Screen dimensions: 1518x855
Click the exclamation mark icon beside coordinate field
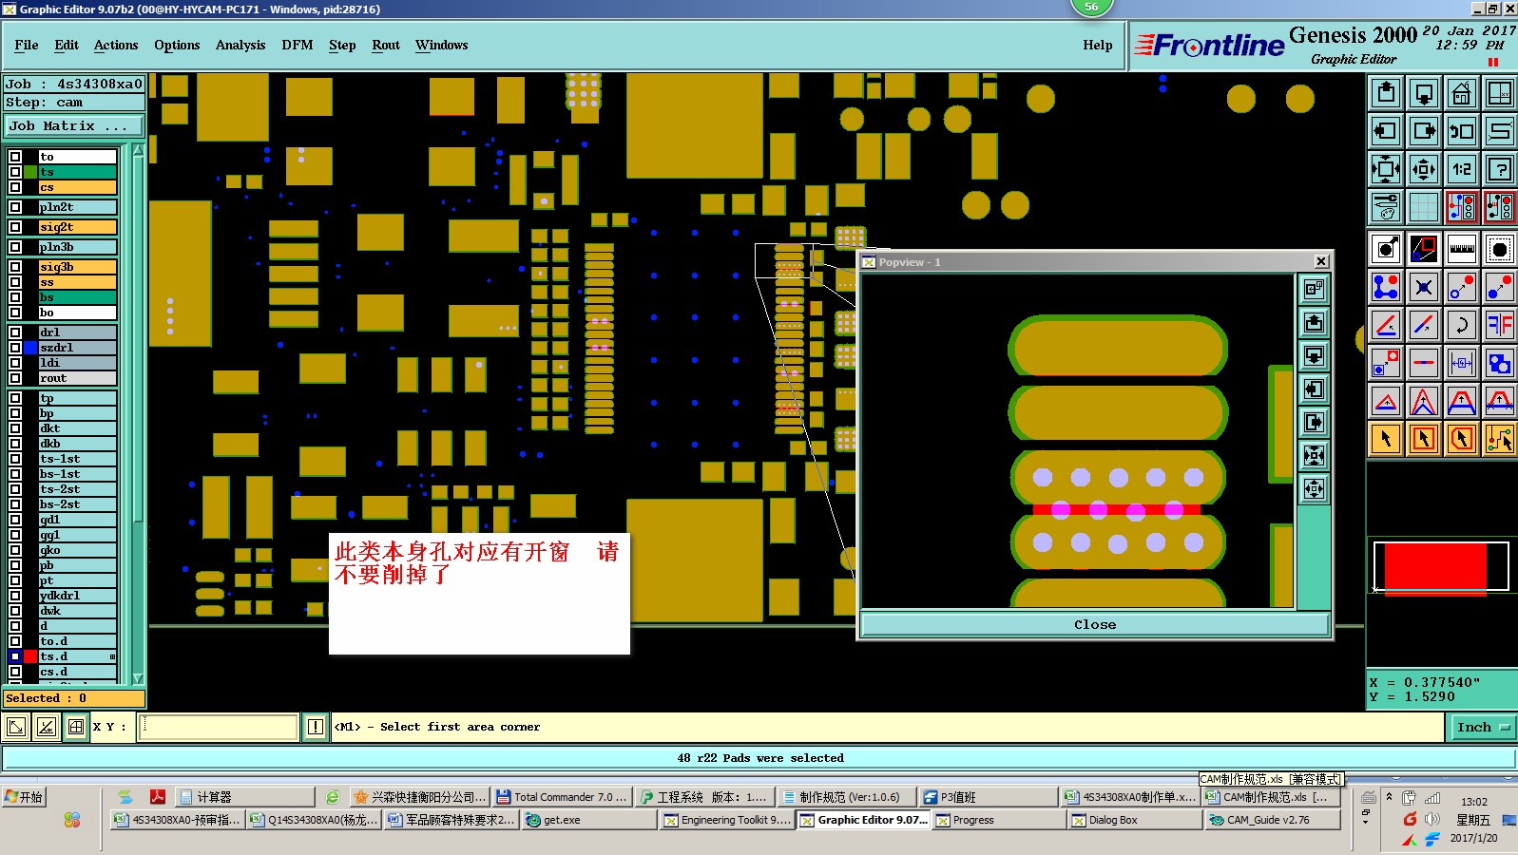(316, 727)
